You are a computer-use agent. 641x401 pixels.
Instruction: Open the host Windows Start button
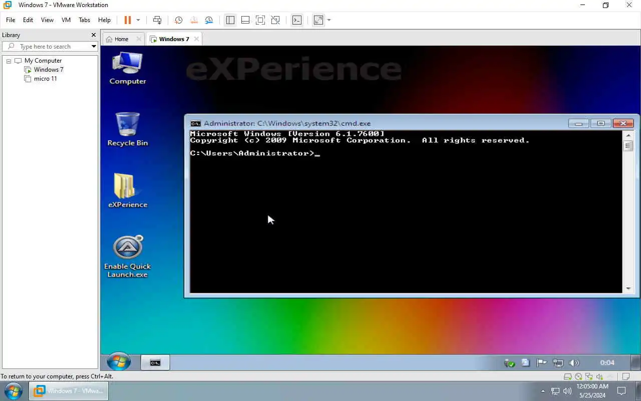click(x=13, y=391)
